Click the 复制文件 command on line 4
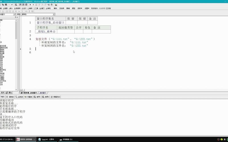Image resolution: width=228 pixels, height=142 pixels. click(41, 39)
